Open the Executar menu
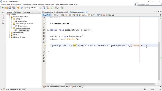 click(x=41, y=4)
